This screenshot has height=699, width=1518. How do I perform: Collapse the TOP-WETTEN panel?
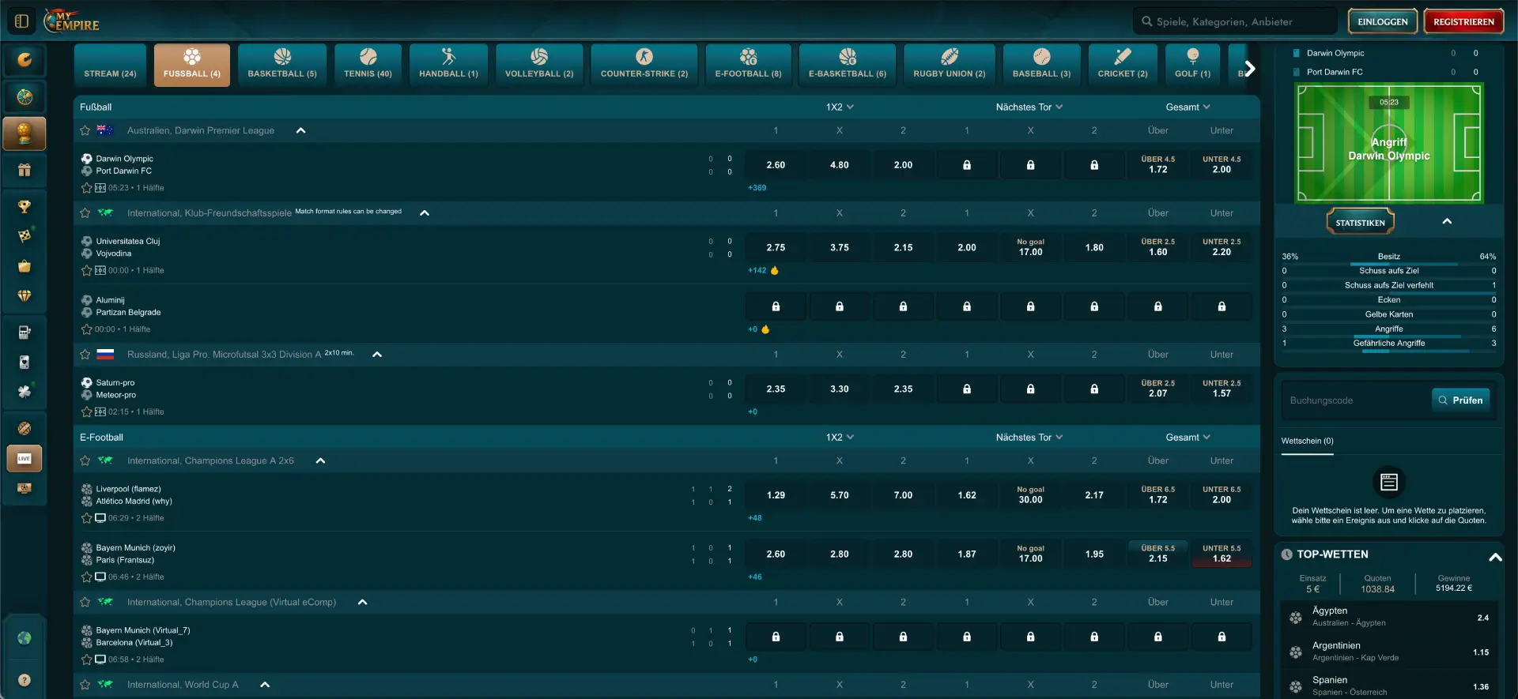tap(1495, 557)
